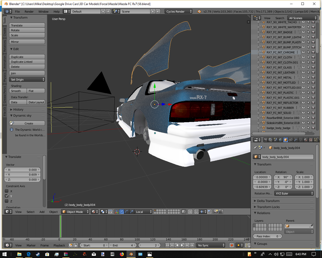Click the OpenGL render image camera icon
The height and width of the screenshot is (258, 322).
coord(216,212)
